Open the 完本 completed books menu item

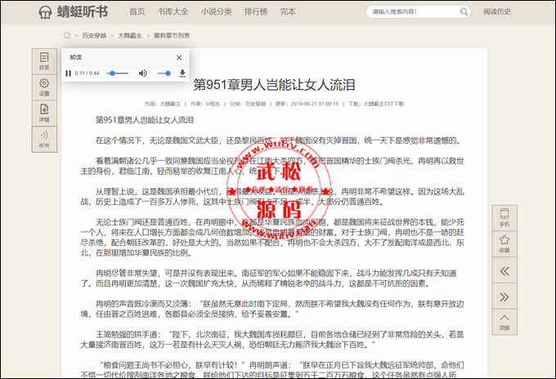288,11
